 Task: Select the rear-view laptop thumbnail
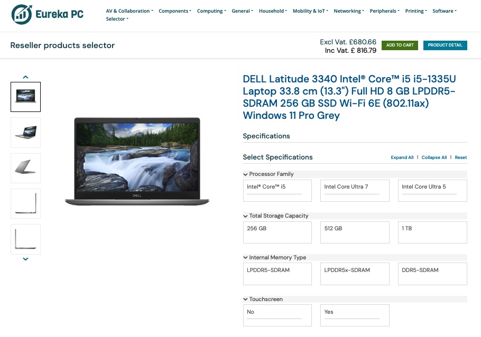[25, 168]
